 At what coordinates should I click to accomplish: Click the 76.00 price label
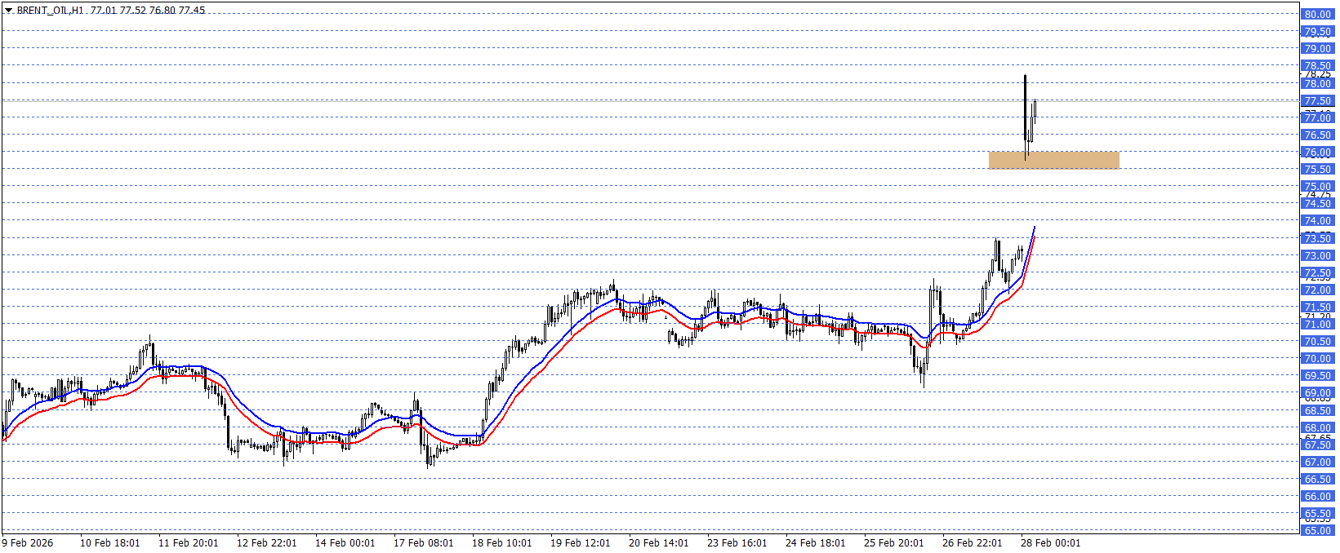[x=1317, y=153]
